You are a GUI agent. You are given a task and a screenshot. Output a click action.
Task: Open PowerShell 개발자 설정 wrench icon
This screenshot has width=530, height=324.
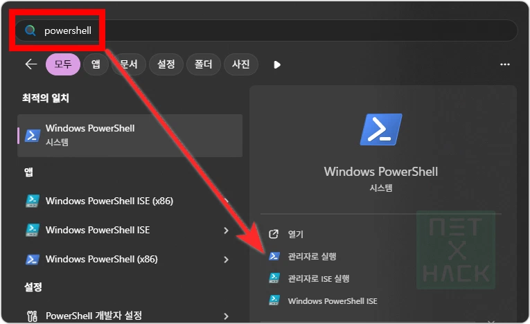coord(32,316)
